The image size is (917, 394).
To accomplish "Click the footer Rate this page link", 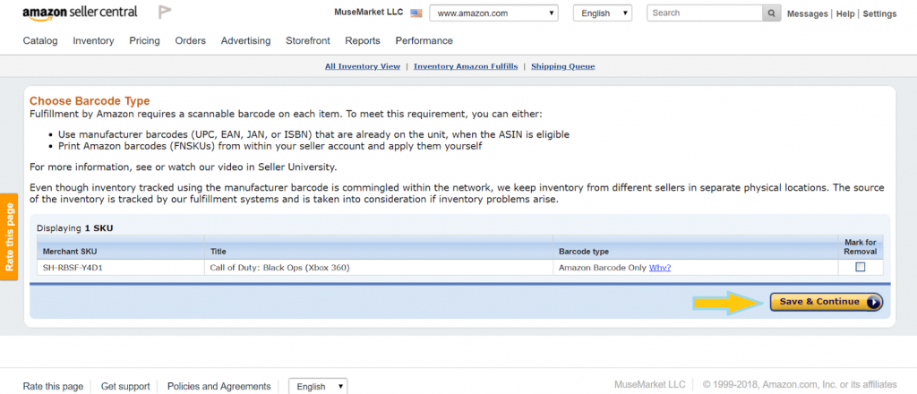I will [x=53, y=387].
